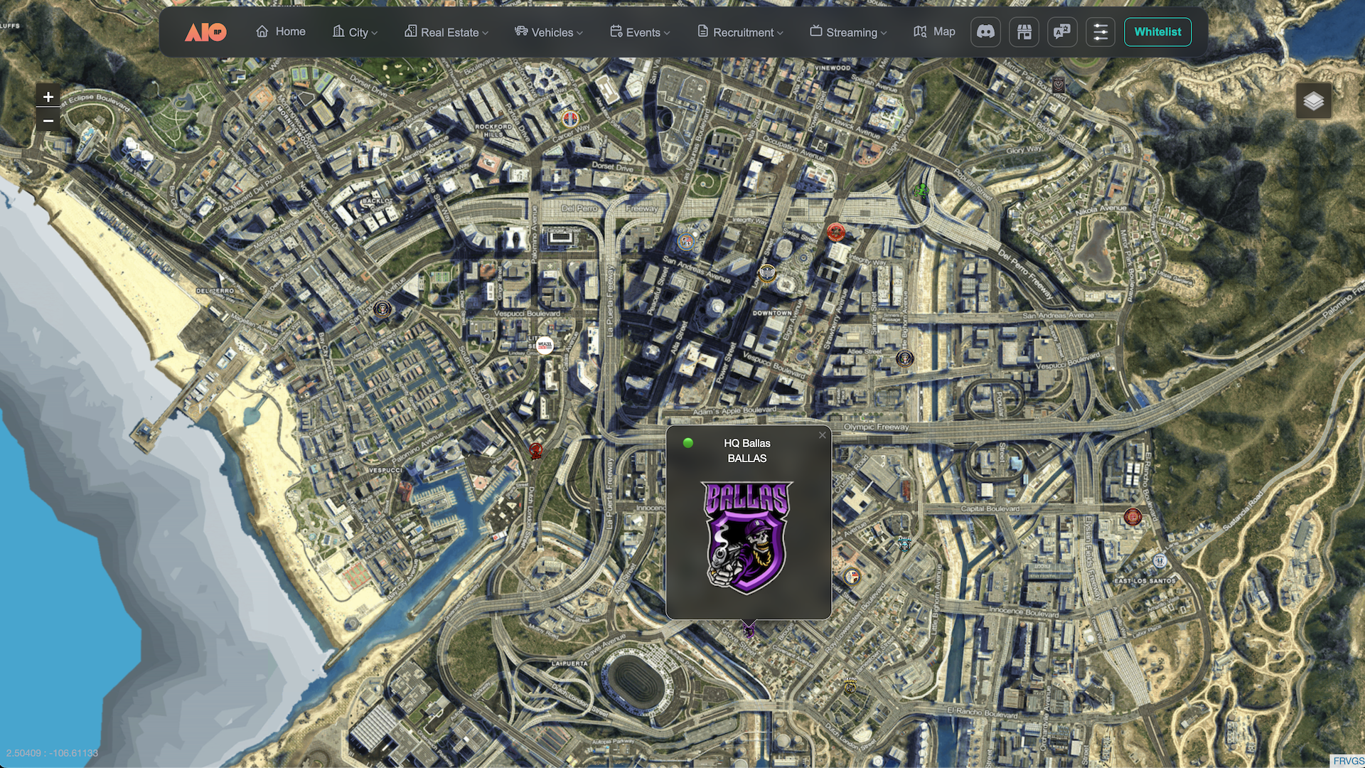Viewport: 1365px width, 768px height.
Task: Click the Whitelist button
Action: coord(1157,32)
